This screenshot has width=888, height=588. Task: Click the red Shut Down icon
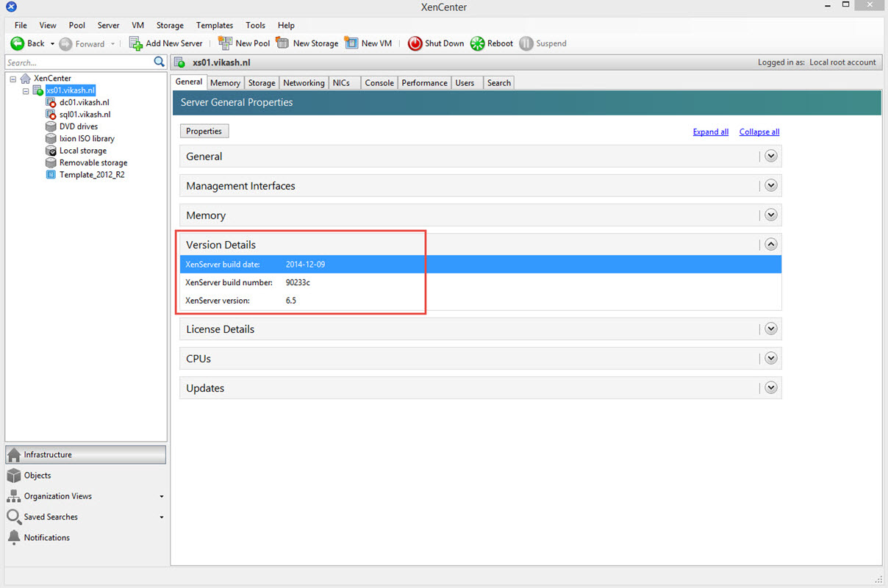(415, 43)
